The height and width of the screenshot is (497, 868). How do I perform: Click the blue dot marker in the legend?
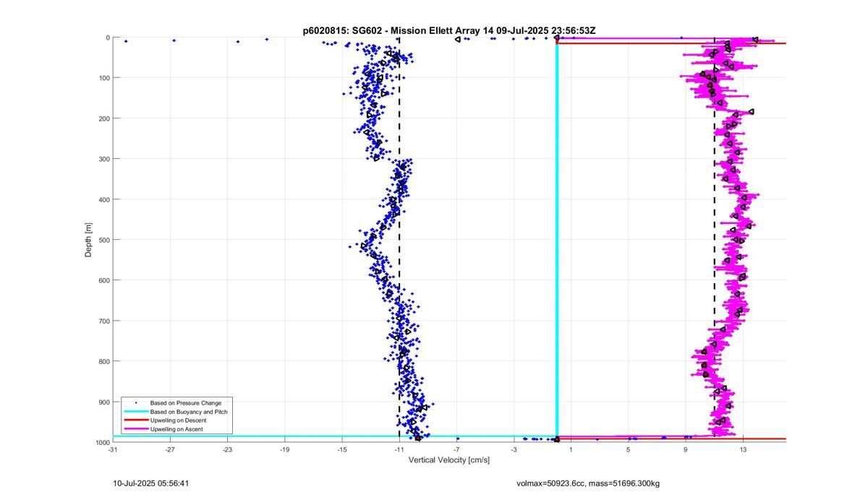pyautogui.click(x=135, y=402)
